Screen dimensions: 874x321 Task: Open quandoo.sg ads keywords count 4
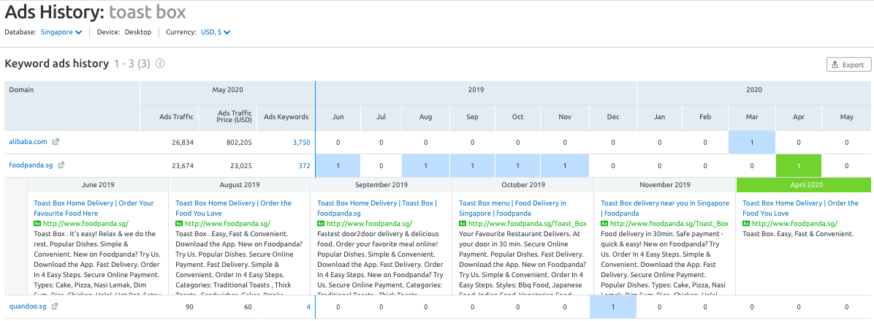[308, 307]
